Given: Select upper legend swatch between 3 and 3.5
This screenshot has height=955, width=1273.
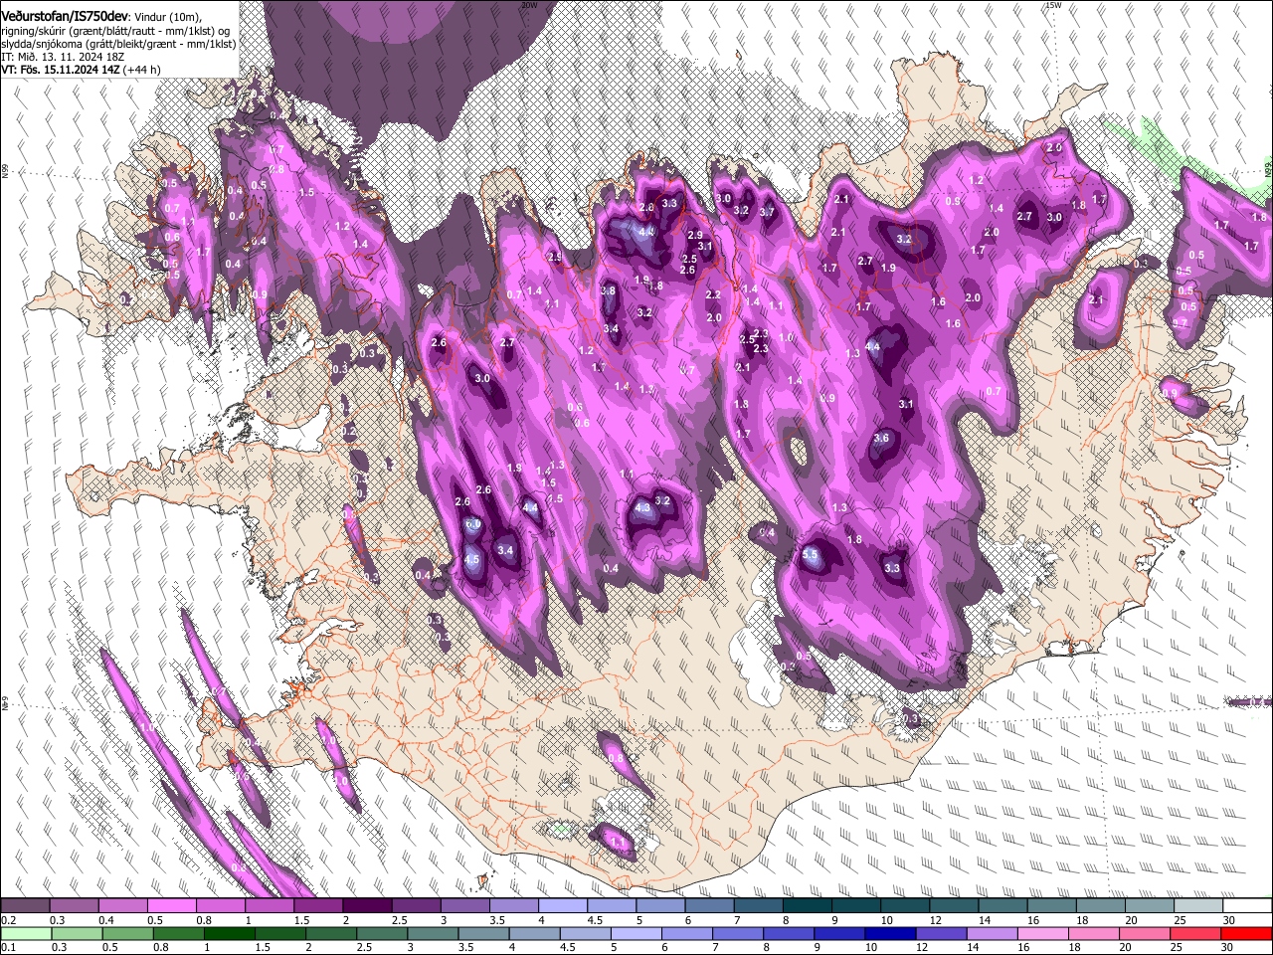Looking at the screenshot, I should click(463, 906).
